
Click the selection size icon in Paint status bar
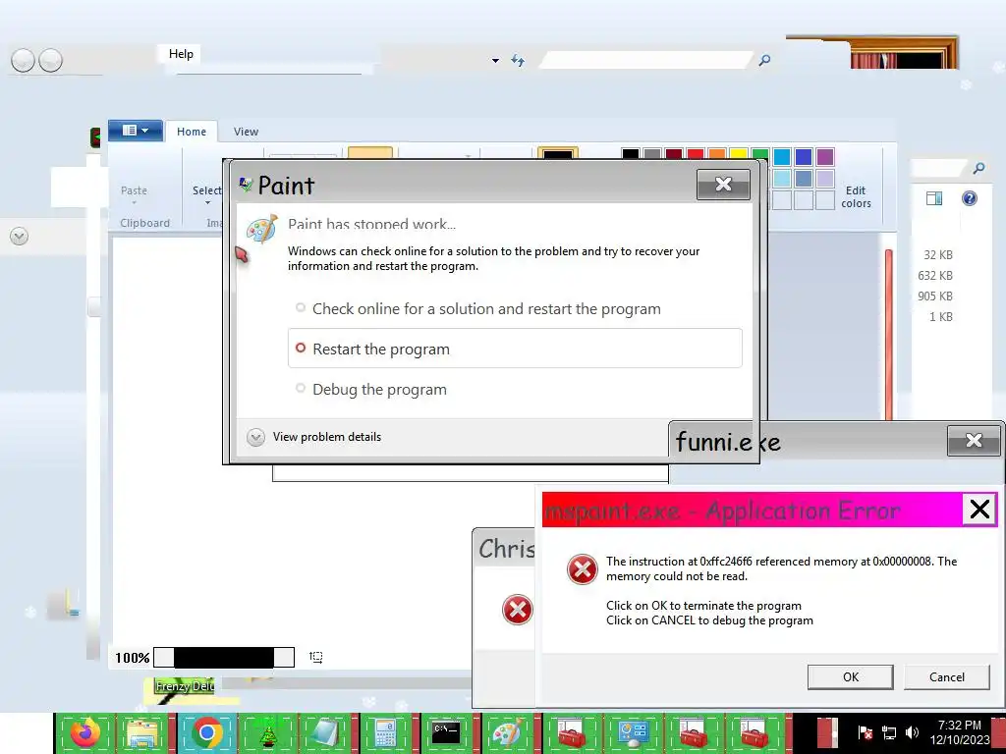[315, 657]
